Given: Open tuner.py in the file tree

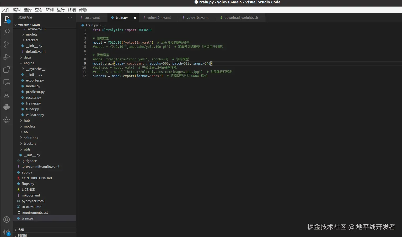Looking at the screenshot, I should (32, 109).
